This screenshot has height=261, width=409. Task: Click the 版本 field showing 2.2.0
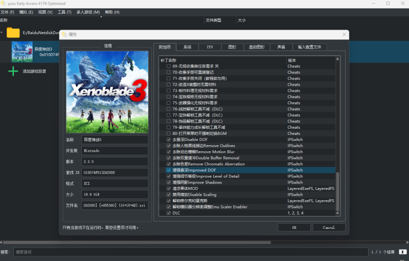click(x=115, y=161)
